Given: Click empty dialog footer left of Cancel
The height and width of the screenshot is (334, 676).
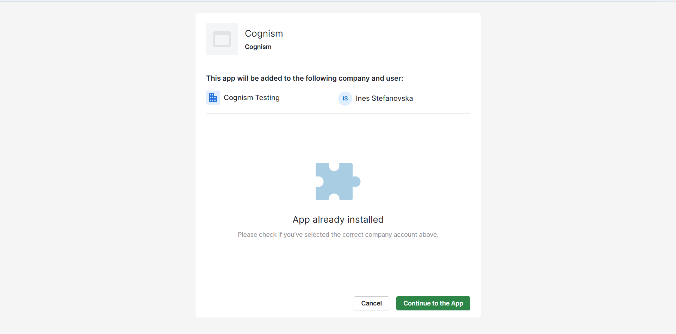Looking at the screenshot, I should (275, 303).
